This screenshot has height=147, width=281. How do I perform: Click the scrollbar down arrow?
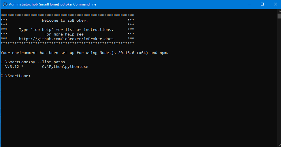tap(279, 145)
